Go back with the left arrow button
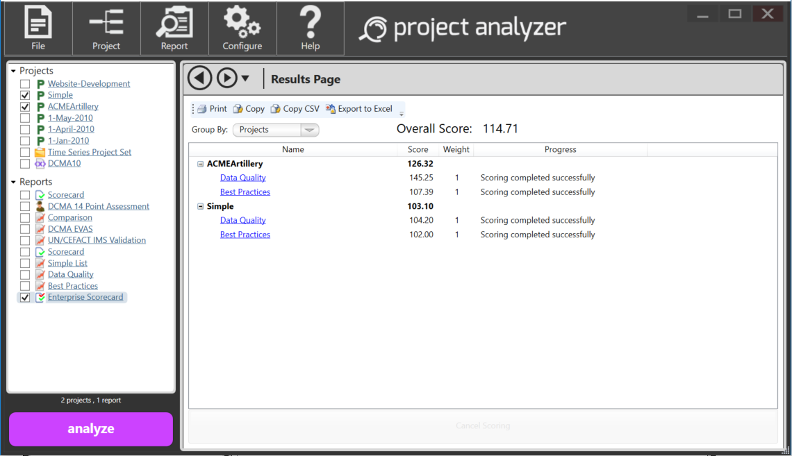 pos(200,78)
